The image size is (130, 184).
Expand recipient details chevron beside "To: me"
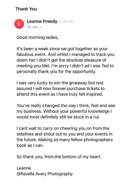(40, 27)
